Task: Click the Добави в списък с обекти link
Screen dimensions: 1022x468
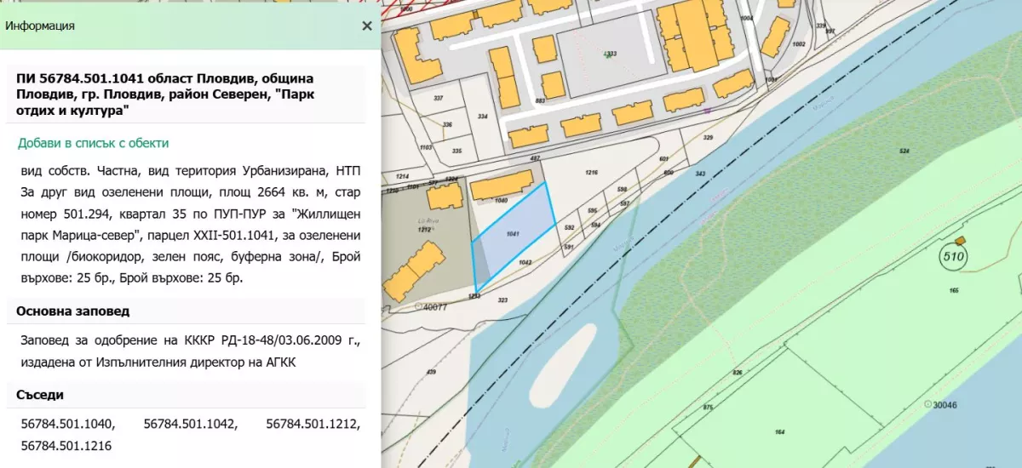Action: (x=94, y=143)
